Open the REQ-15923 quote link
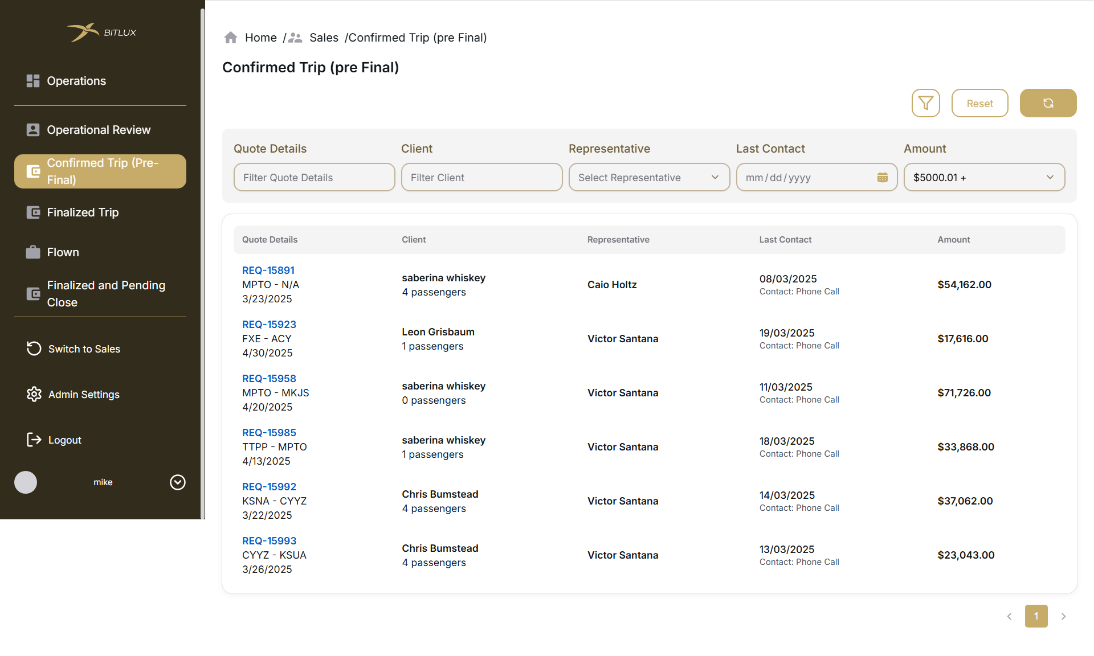This screenshot has height=656, width=1094. coord(269,324)
